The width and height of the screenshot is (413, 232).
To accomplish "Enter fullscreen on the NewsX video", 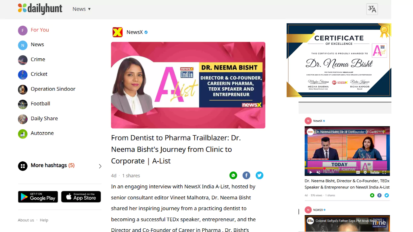I will click(x=384, y=172).
